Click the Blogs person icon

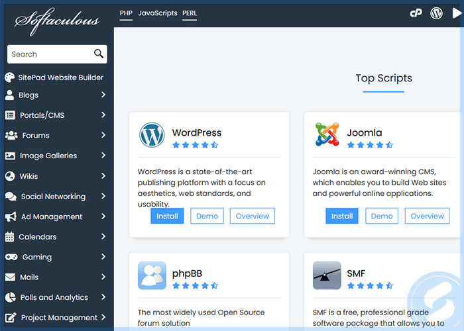click(x=9, y=95)
